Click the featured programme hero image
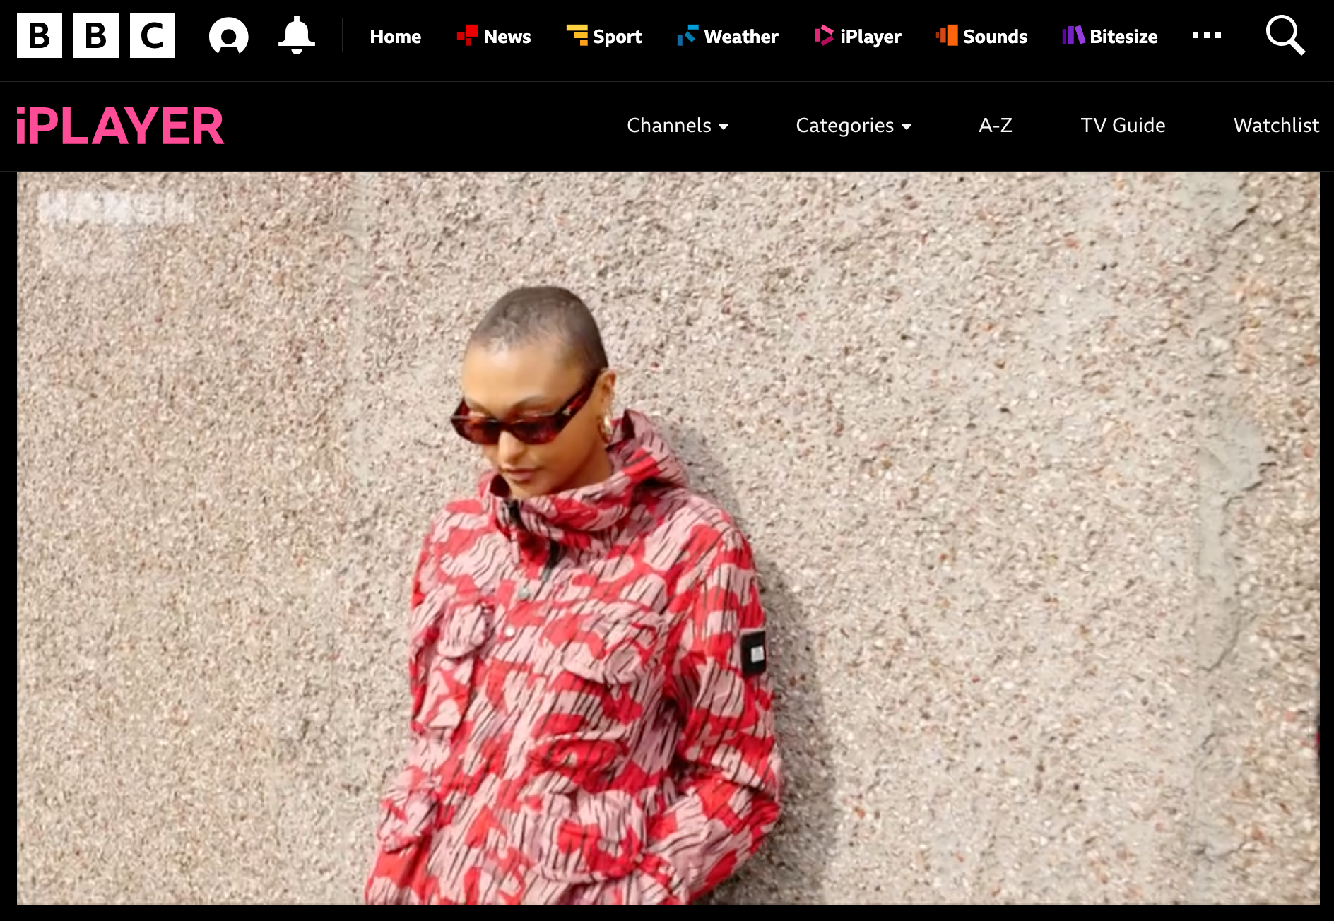This screenshot has width=1334, height=921. tap(668, 538)
